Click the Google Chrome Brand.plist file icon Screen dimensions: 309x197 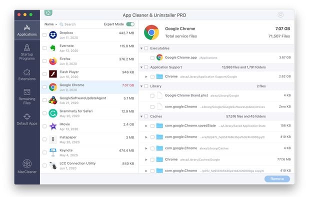point(159,95)
